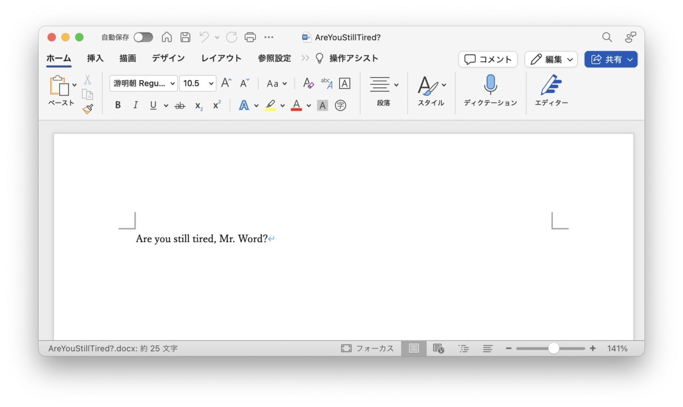
Task: Show more ribbon tabs (>>)
Action: pyautogui.click(x=305, y=58)
